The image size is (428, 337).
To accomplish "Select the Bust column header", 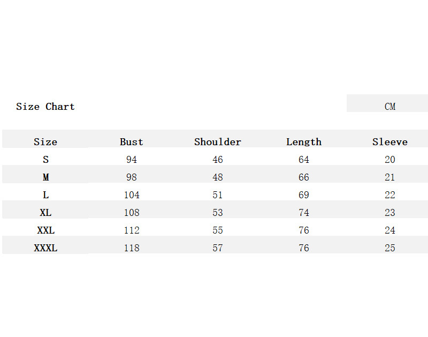I will (132, 142).
